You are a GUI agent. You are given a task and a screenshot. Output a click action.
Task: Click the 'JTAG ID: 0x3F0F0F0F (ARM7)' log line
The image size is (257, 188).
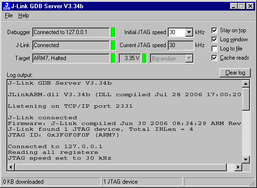(x=63, y=135)
